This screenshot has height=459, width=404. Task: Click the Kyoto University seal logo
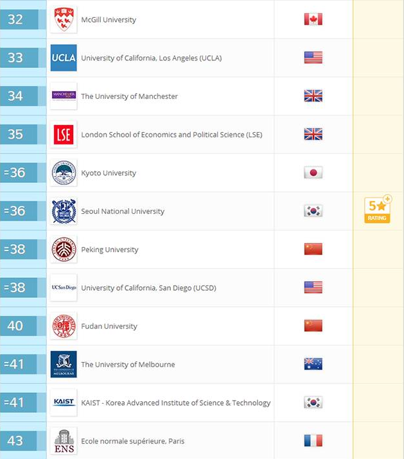[64, 173]
